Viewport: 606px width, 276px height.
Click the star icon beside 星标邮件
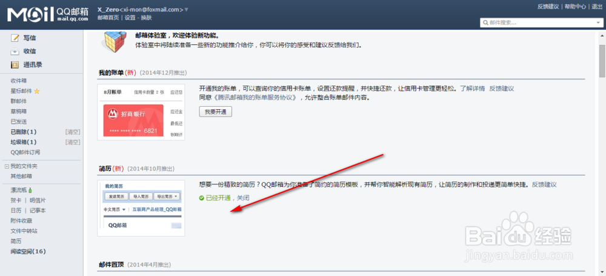click(x=37, y=92)
